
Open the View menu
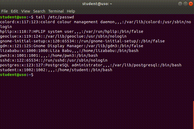(26, 11)
